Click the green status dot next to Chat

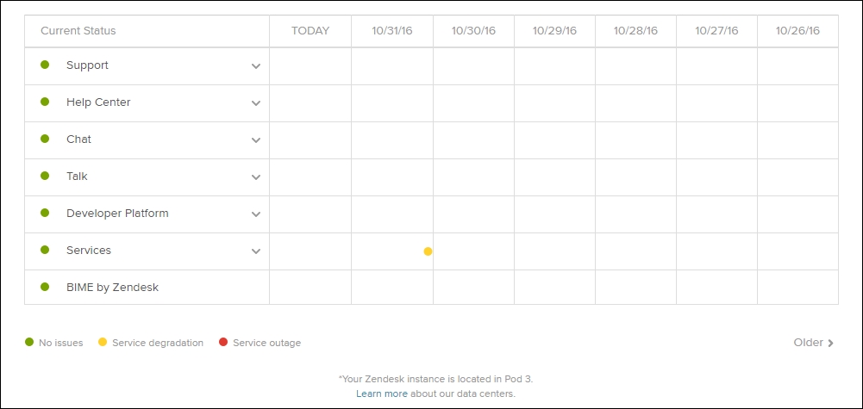pyautogui.click(x=45, y=139)
